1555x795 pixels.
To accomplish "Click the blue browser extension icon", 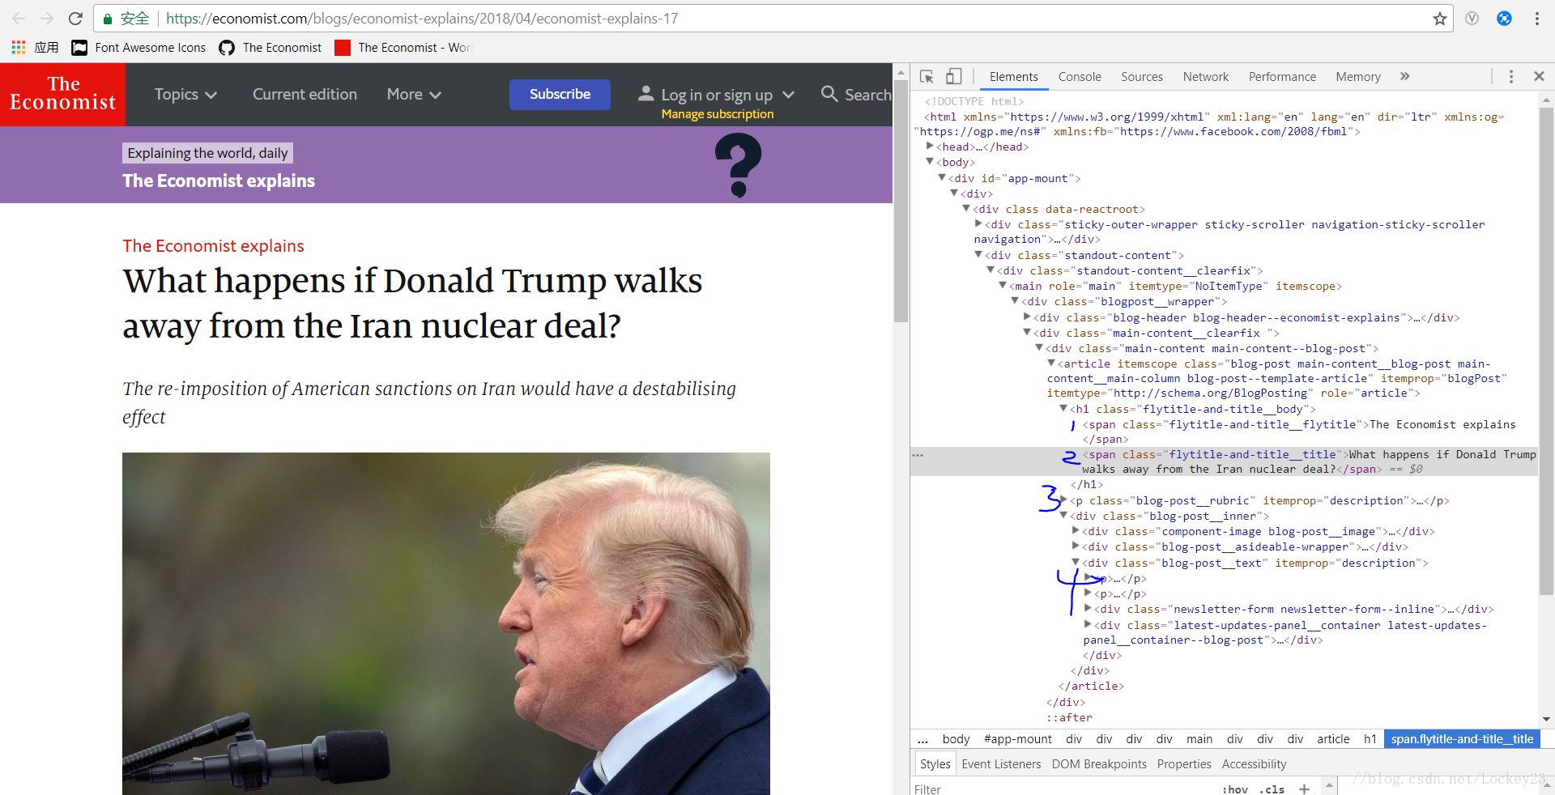I will (1504, 19).
